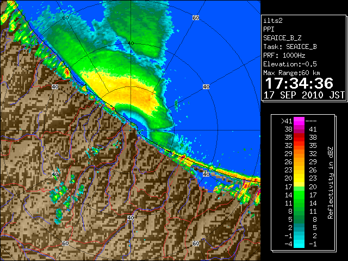Select the '-4' legend value
The image size is (348, 261).
(x=288, y=244)
